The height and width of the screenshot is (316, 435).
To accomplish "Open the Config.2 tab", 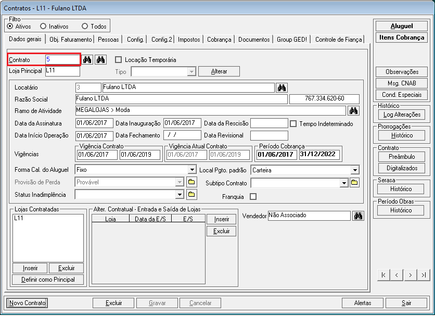I will (x=161, y=40).
